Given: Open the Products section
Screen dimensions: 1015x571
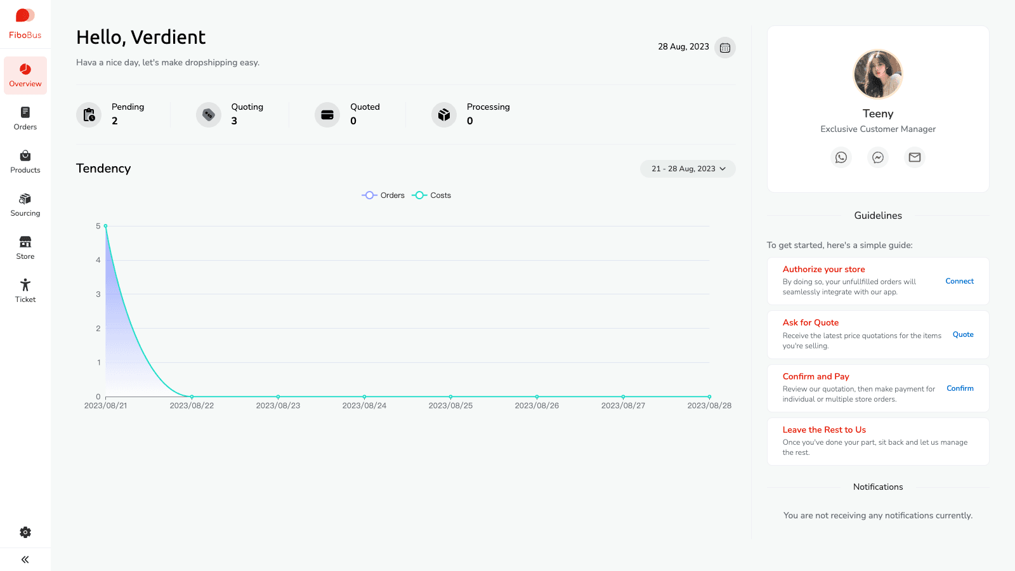Looking at the screenshot, I should [x=25, y=161].
